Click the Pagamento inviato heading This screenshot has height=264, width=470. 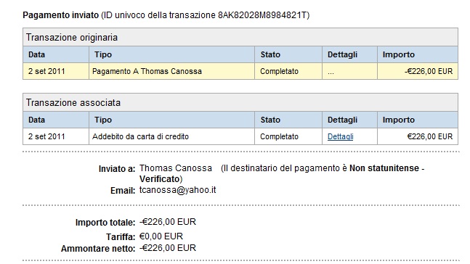tap(60, 15)
